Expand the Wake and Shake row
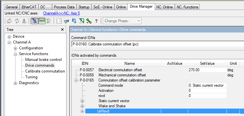This screenshot has height=116, width=244. click(82, 106)
